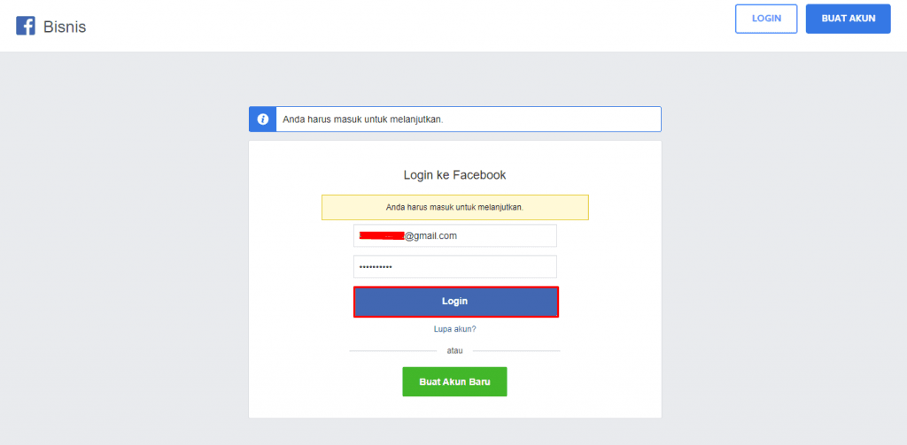The image size is (907, 445).
Task: Click the Bisnis label beside the logo
Action: pyautogui.click(x=65, y=27)
